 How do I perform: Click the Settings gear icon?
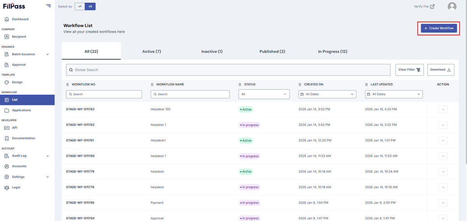coord(7,177)
